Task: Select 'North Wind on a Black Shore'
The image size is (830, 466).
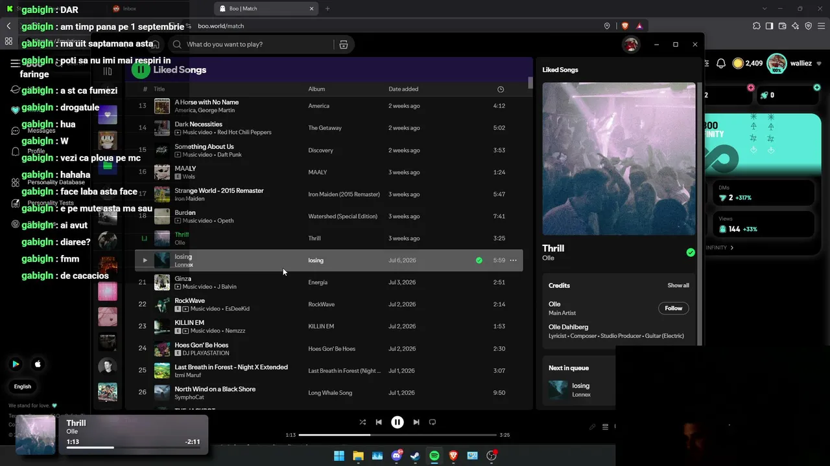Action: [x=215, y=389]
